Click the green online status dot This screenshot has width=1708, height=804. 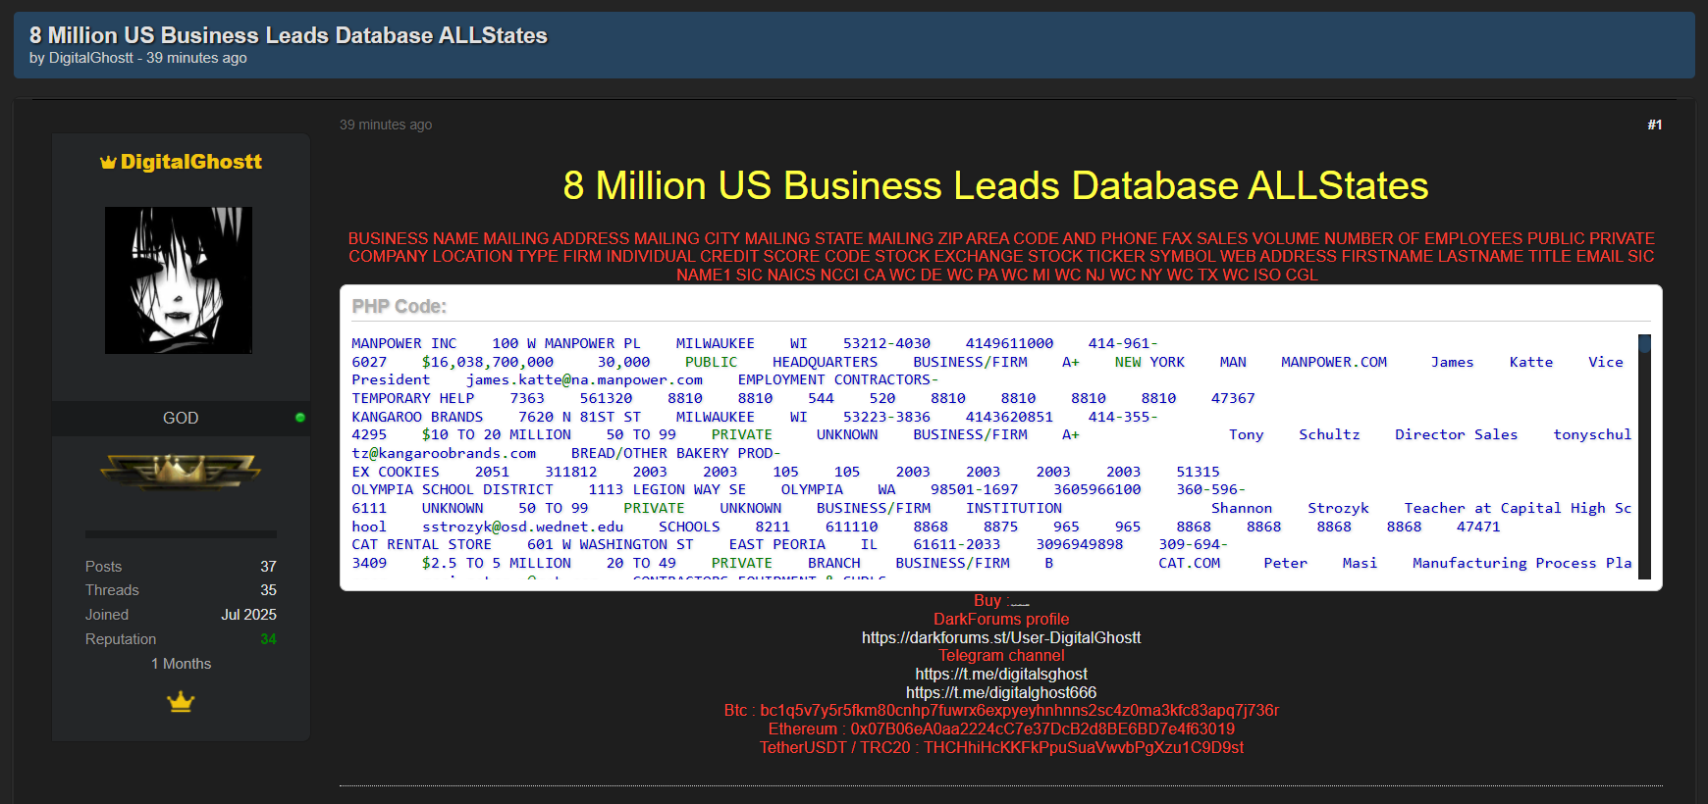(300, 418)
